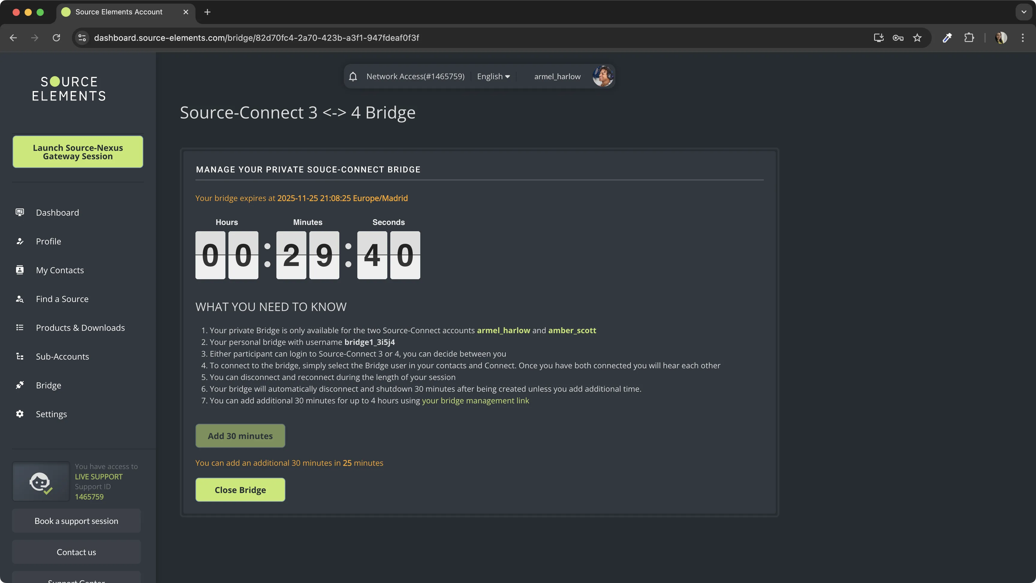Open the extensions puzzle icon
Screen dimensions: 1036x583
coord(969,38)
